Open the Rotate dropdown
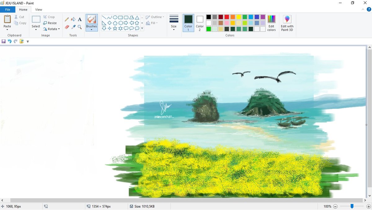The height and width of the screenshot is (210, 372). click(x=51, y=29)
